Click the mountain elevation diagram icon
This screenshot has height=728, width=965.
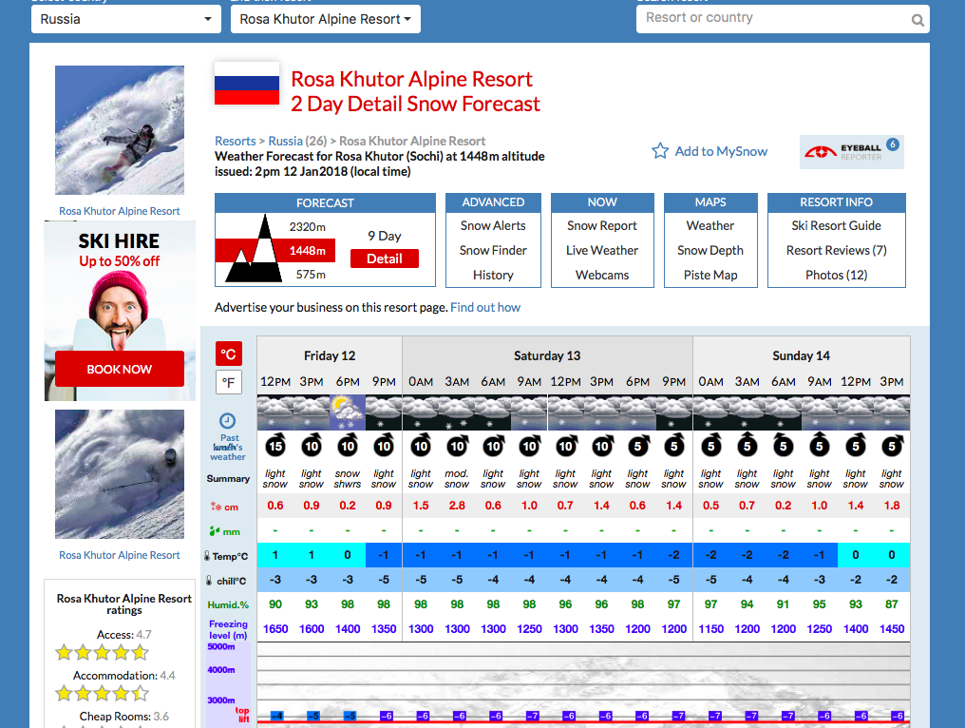(x=247, y=251)
